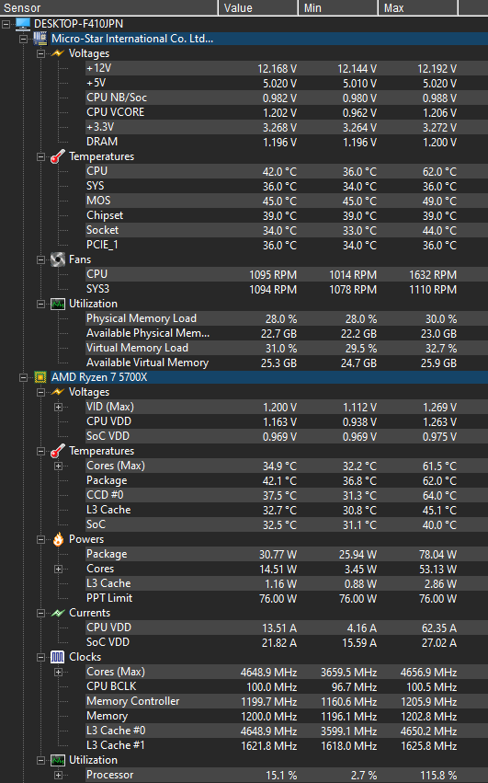
Task: Collapse the Ryzen Utilization group
Action: point(41,761)
